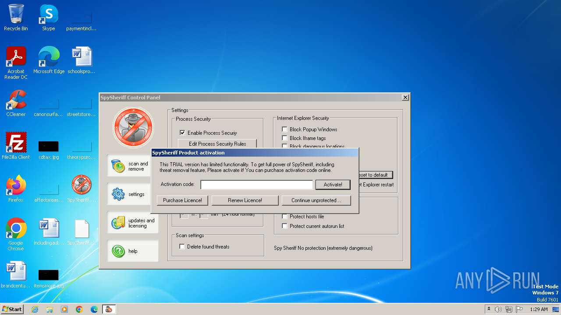Select the CCleaner desktop icon
This screenshot has height=315, width=561.
tap(16, 103)
